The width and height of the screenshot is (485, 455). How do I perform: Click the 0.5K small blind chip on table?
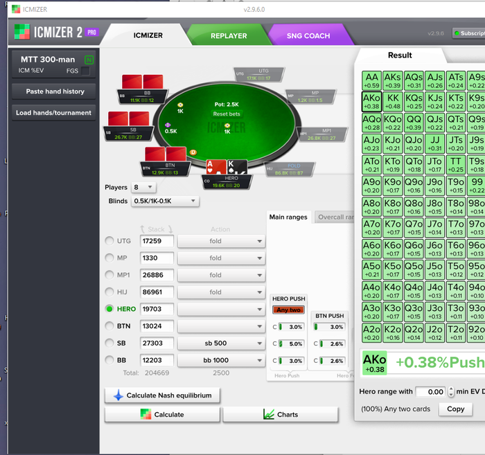pos(168,125)
